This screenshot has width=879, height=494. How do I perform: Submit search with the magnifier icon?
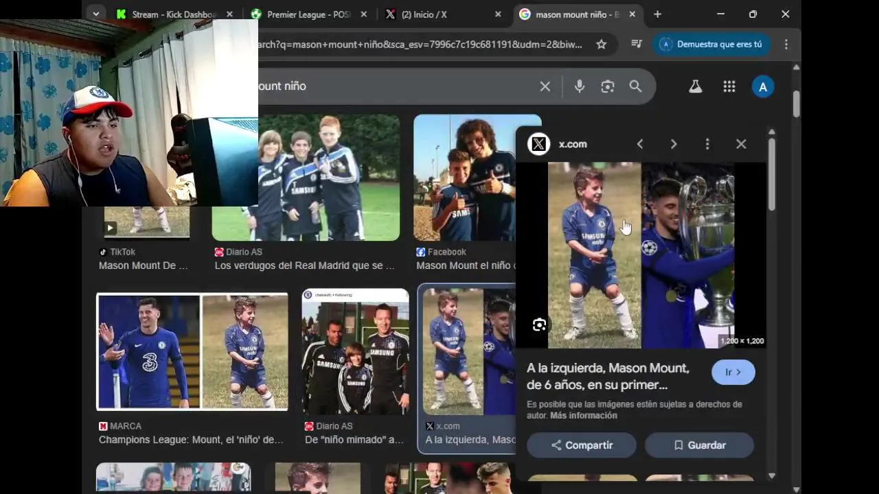[x=636, y=86]
